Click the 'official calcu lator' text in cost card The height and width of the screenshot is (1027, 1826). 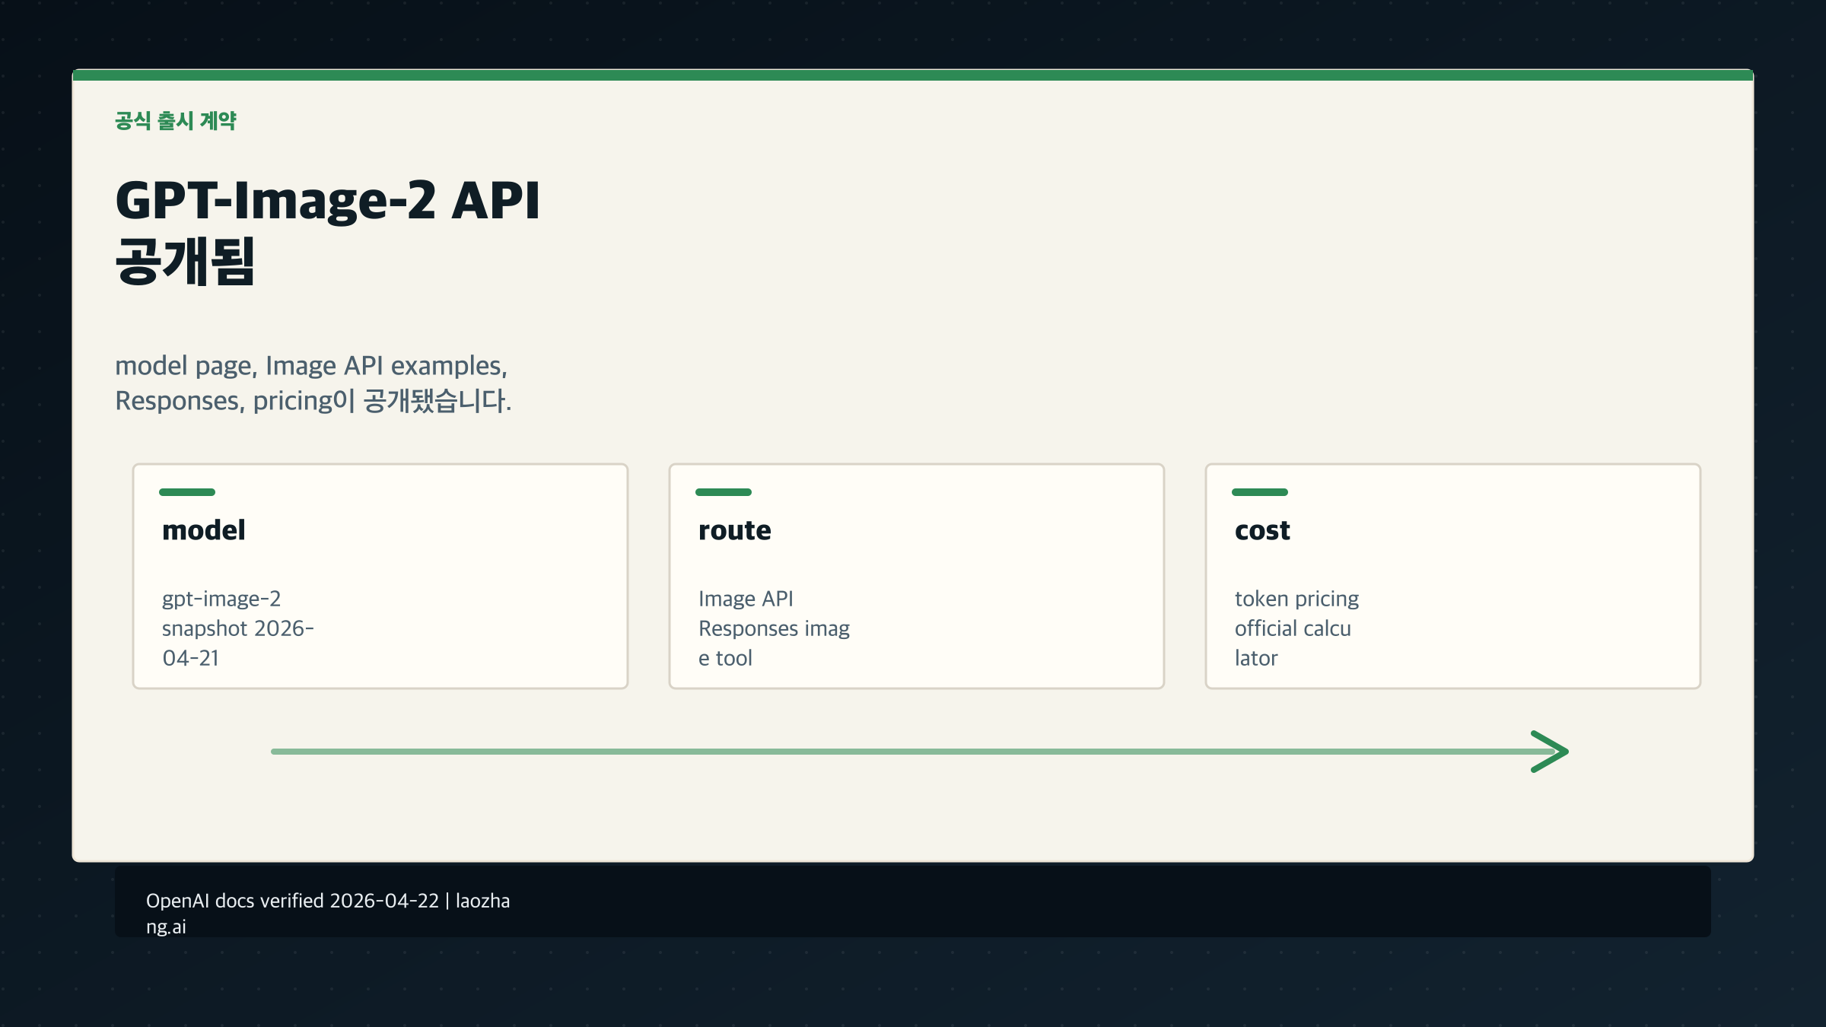[x=1293, y=643]
